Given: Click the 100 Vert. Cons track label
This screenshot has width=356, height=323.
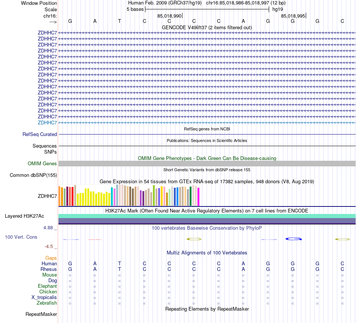Looking at the screenshot, I should 21,237.
